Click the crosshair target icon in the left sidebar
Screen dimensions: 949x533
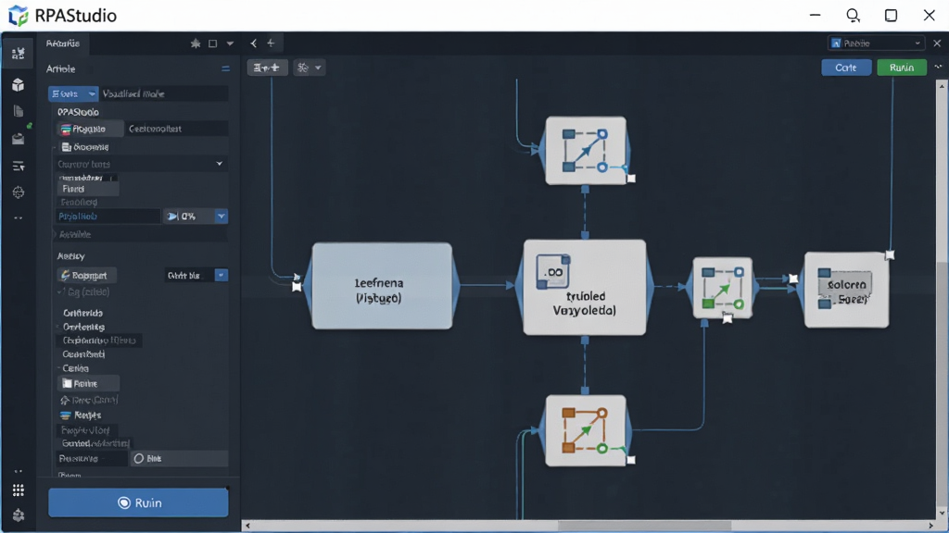click(x=19, y=192)
